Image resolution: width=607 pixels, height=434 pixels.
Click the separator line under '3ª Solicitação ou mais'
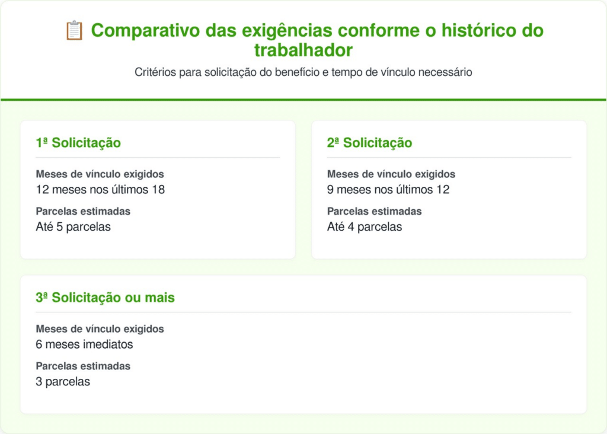pos(303,312)
